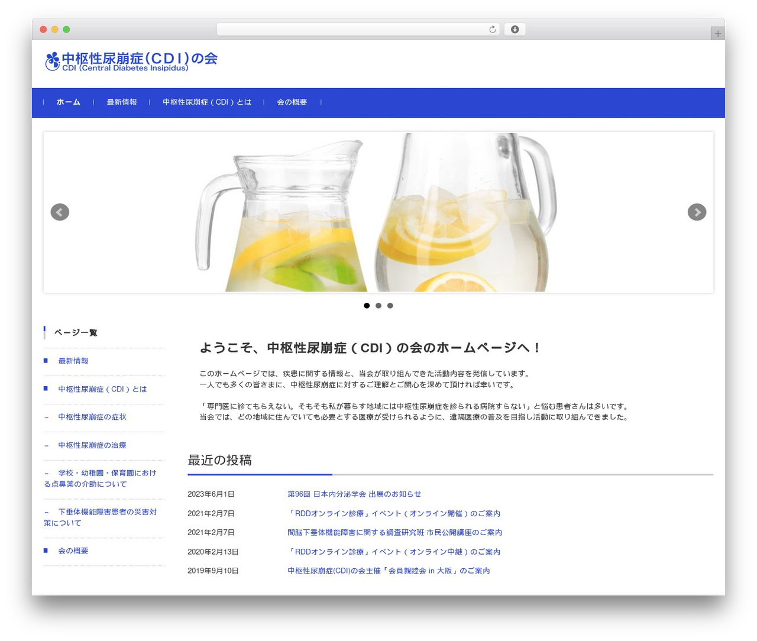Click the 最新情報 link in the sidebar
Image resolution: width=757 pixels, height=641 pixels.
tap(73, 361)
